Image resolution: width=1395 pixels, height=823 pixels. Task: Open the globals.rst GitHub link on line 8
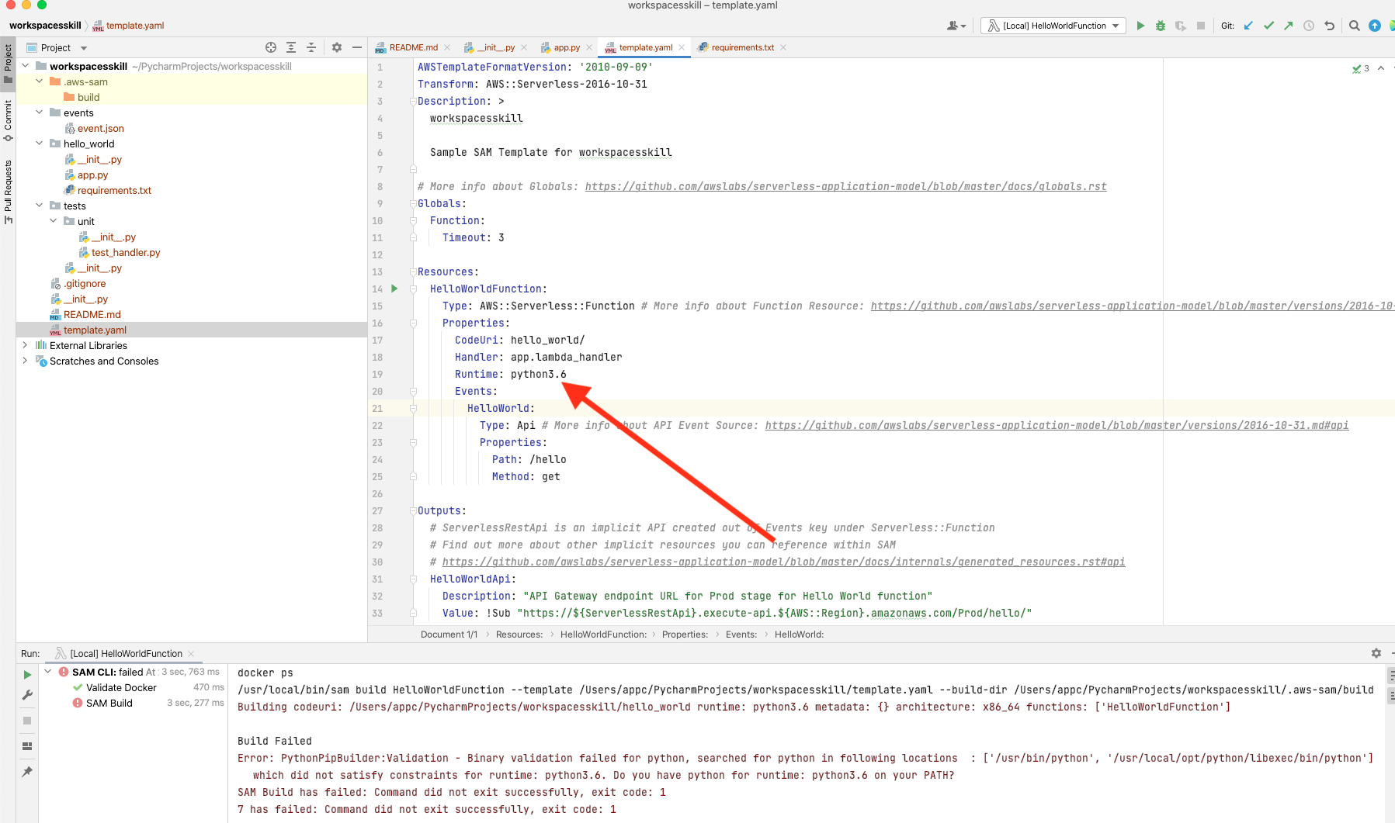pos(845,186)
